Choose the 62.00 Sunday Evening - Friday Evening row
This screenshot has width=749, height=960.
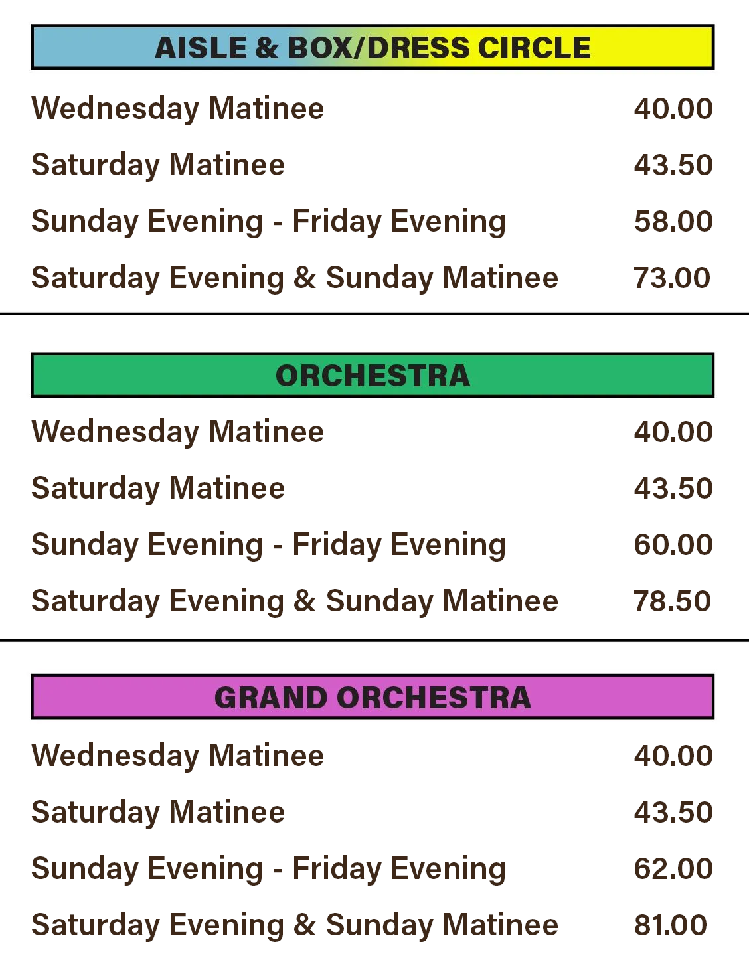coord(268,868)
